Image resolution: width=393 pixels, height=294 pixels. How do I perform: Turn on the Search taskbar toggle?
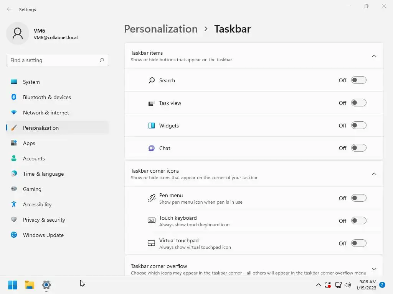pos(358,80)
